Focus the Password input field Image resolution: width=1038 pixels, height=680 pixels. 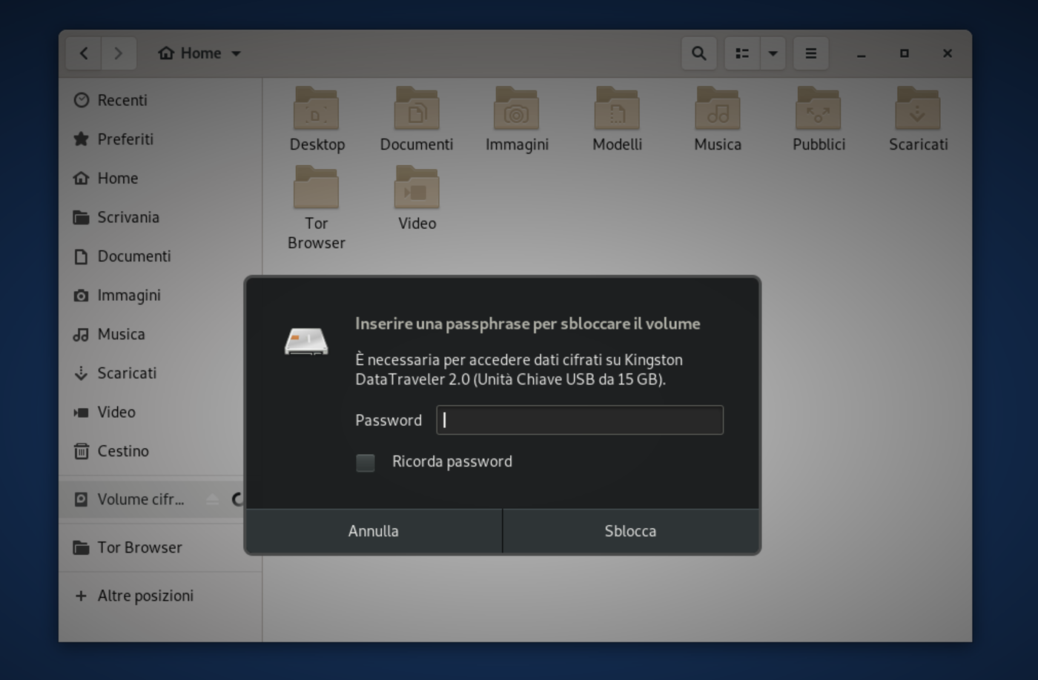(579, 419)
